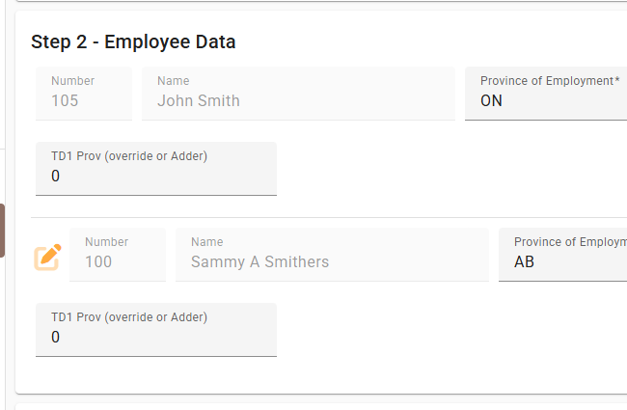Screen dimensions: 627x410
Task: Click the John Smith name text
Action: coord(199,101)
